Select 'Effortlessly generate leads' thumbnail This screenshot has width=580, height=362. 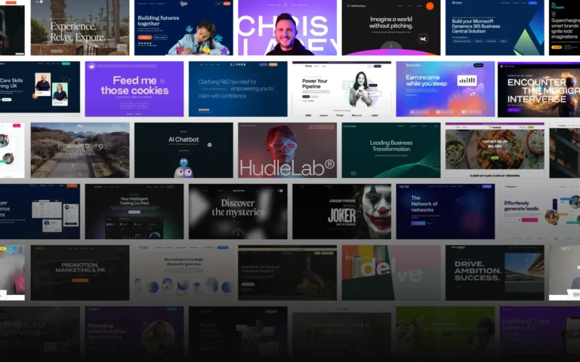[x=539, y=212]
